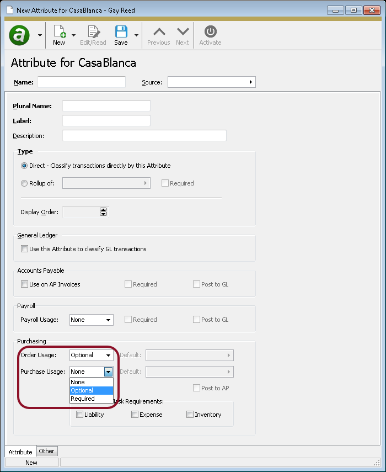Go forward using the Next chevron icon

[183, 32]
